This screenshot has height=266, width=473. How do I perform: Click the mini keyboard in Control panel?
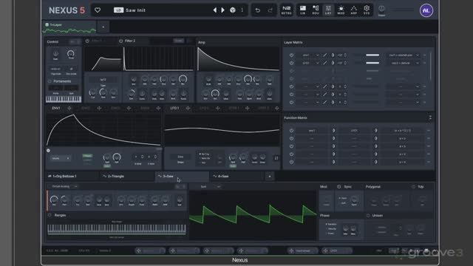tap(64, 99)
